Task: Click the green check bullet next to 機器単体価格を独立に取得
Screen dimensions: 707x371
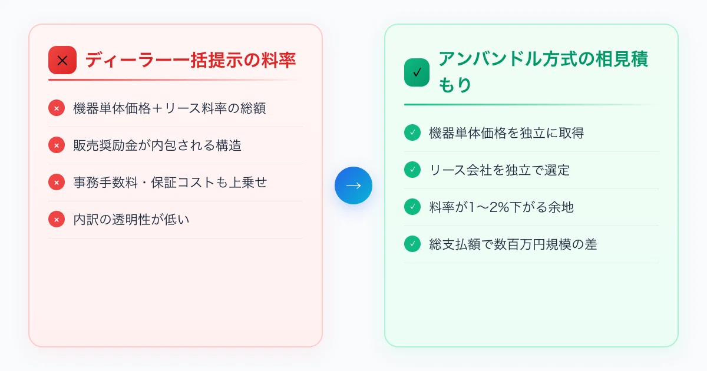Action: pyautogui.click(x=412, y=133)
